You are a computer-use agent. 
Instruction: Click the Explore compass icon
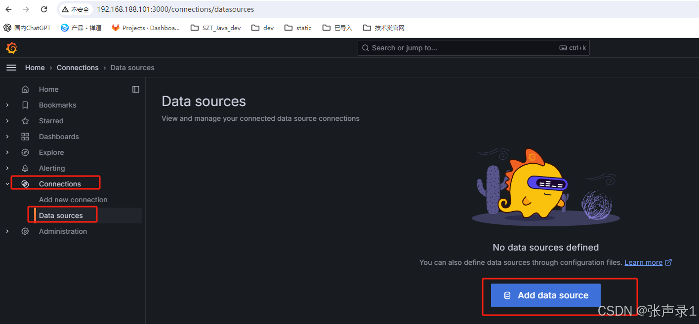click(x=25, y=152)
